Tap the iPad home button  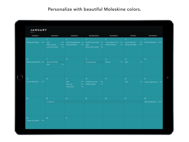(x=20, y=78)
